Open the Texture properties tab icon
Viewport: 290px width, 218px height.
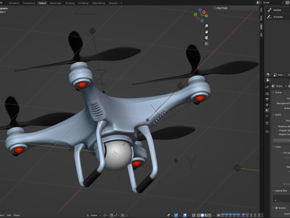coord(267,131)
